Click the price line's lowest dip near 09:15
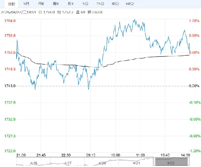Image resolution: width=201 pixels, height=167 pixels. (89, 89)
